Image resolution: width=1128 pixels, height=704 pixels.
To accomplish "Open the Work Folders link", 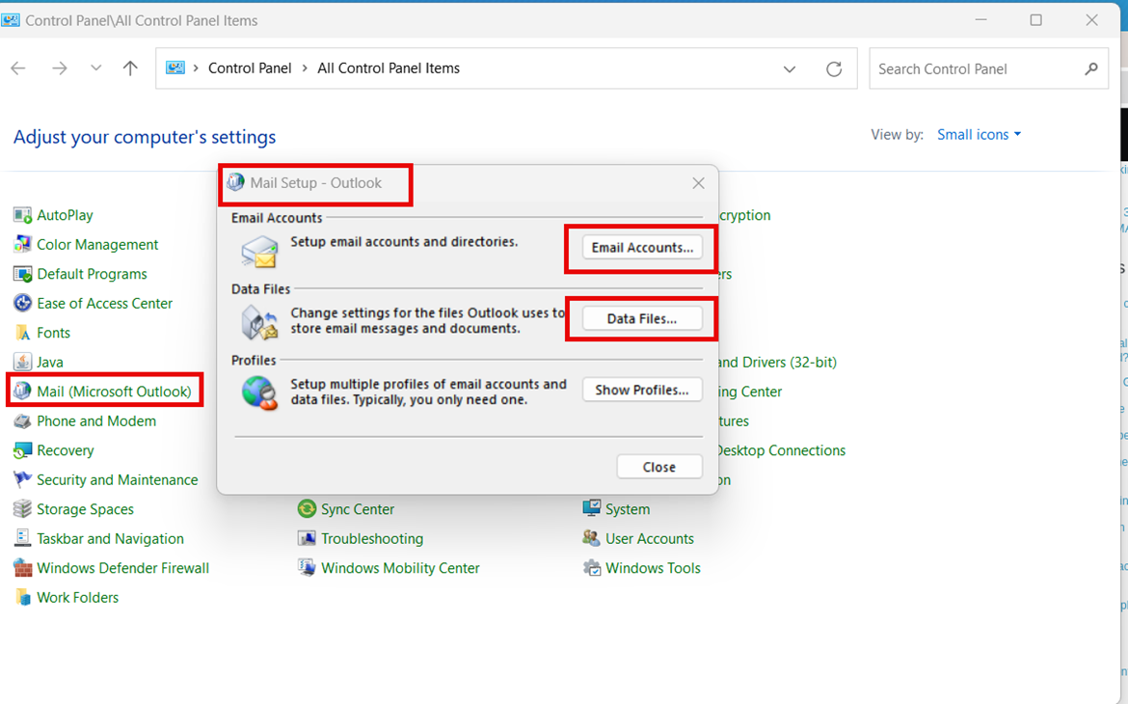I will coord(78,598).
